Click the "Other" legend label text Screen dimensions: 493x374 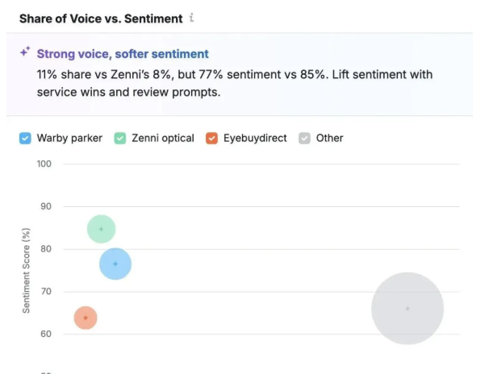pyautogui.click(x=329, y=138)
